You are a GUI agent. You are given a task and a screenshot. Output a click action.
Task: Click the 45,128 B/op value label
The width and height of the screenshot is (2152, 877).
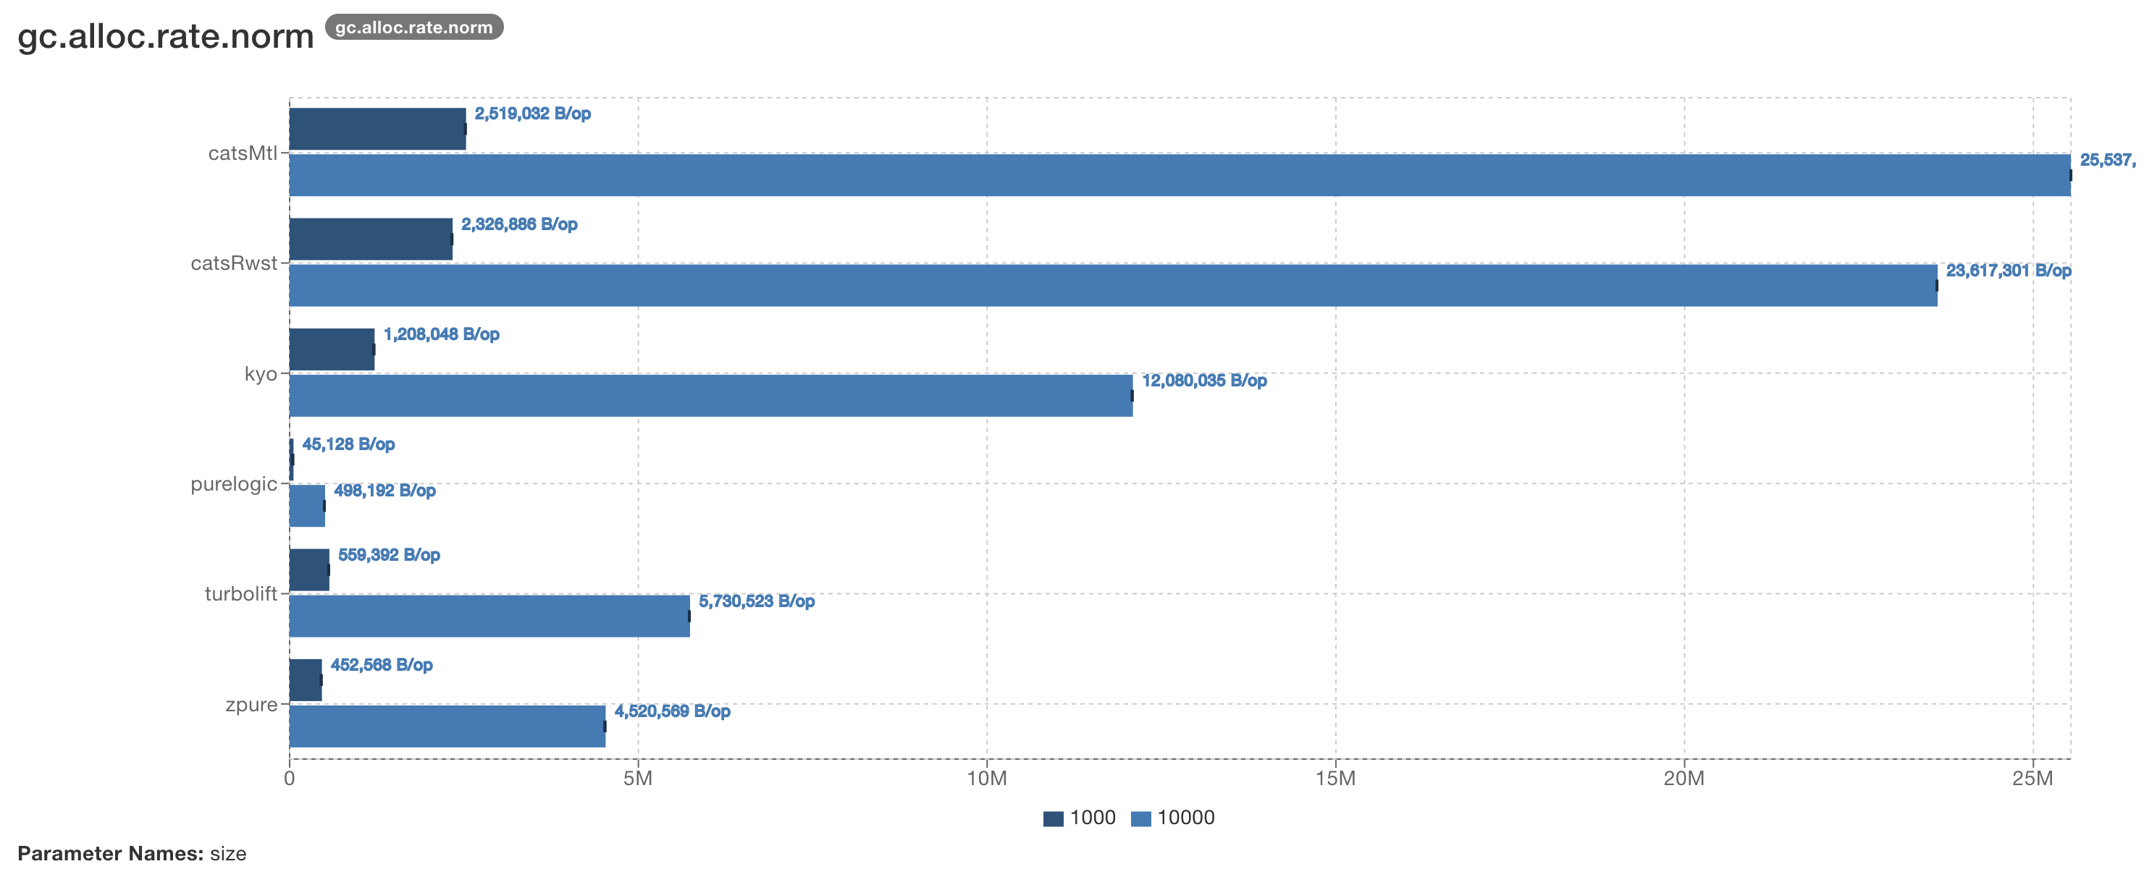tap(348, 445)
